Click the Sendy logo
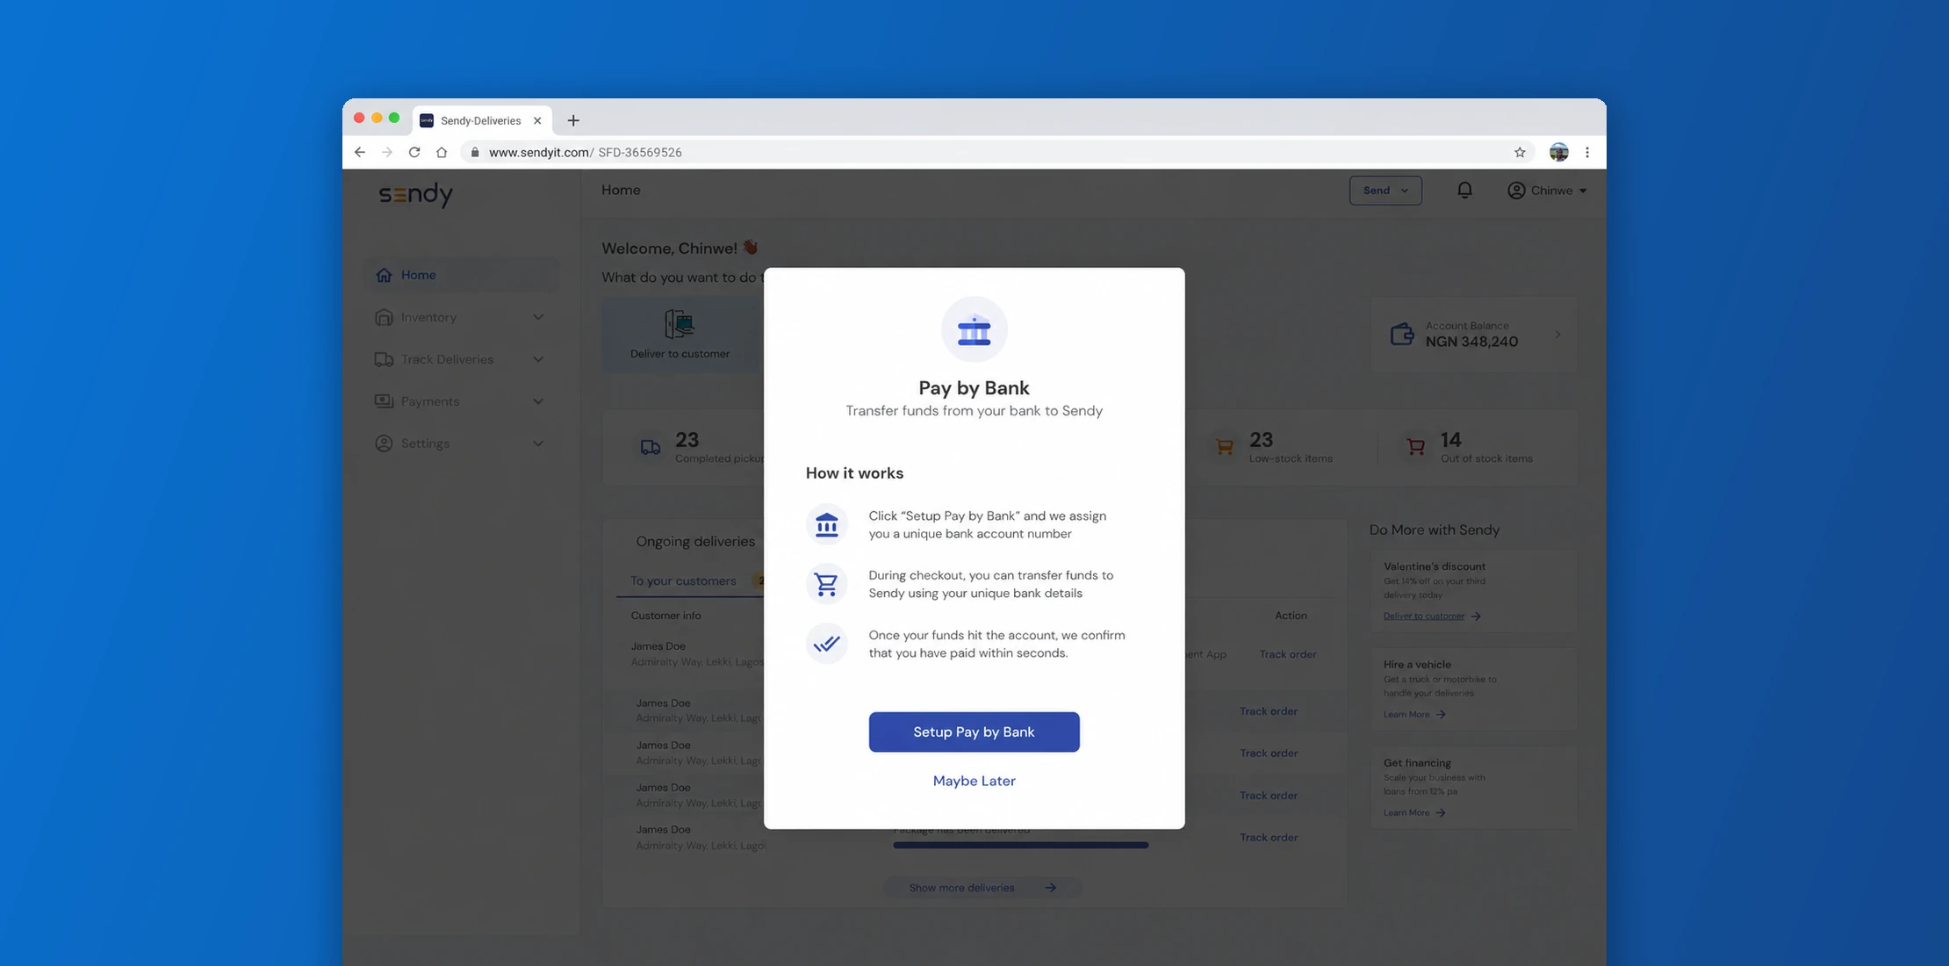1949x966 pixels. pyautogui.click(x=416, y=194)
